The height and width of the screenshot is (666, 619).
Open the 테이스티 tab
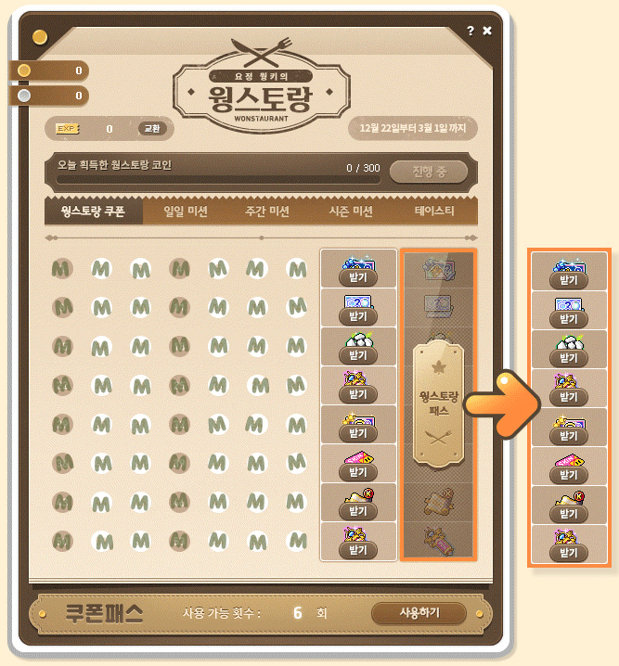click(434, 211)
